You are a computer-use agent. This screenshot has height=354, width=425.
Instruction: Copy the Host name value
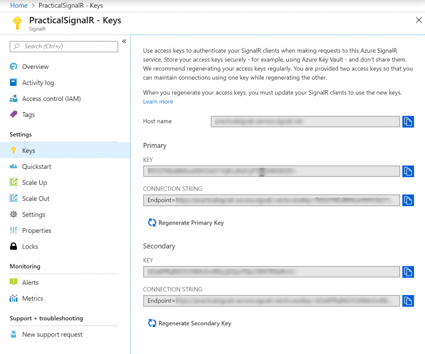pos(408,122)
